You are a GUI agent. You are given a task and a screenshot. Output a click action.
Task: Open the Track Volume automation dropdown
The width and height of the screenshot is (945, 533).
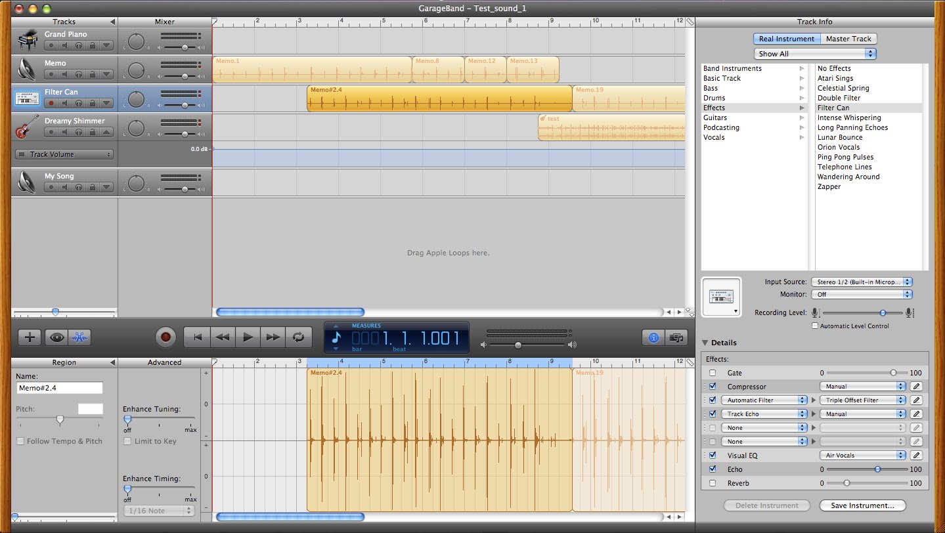64,154
